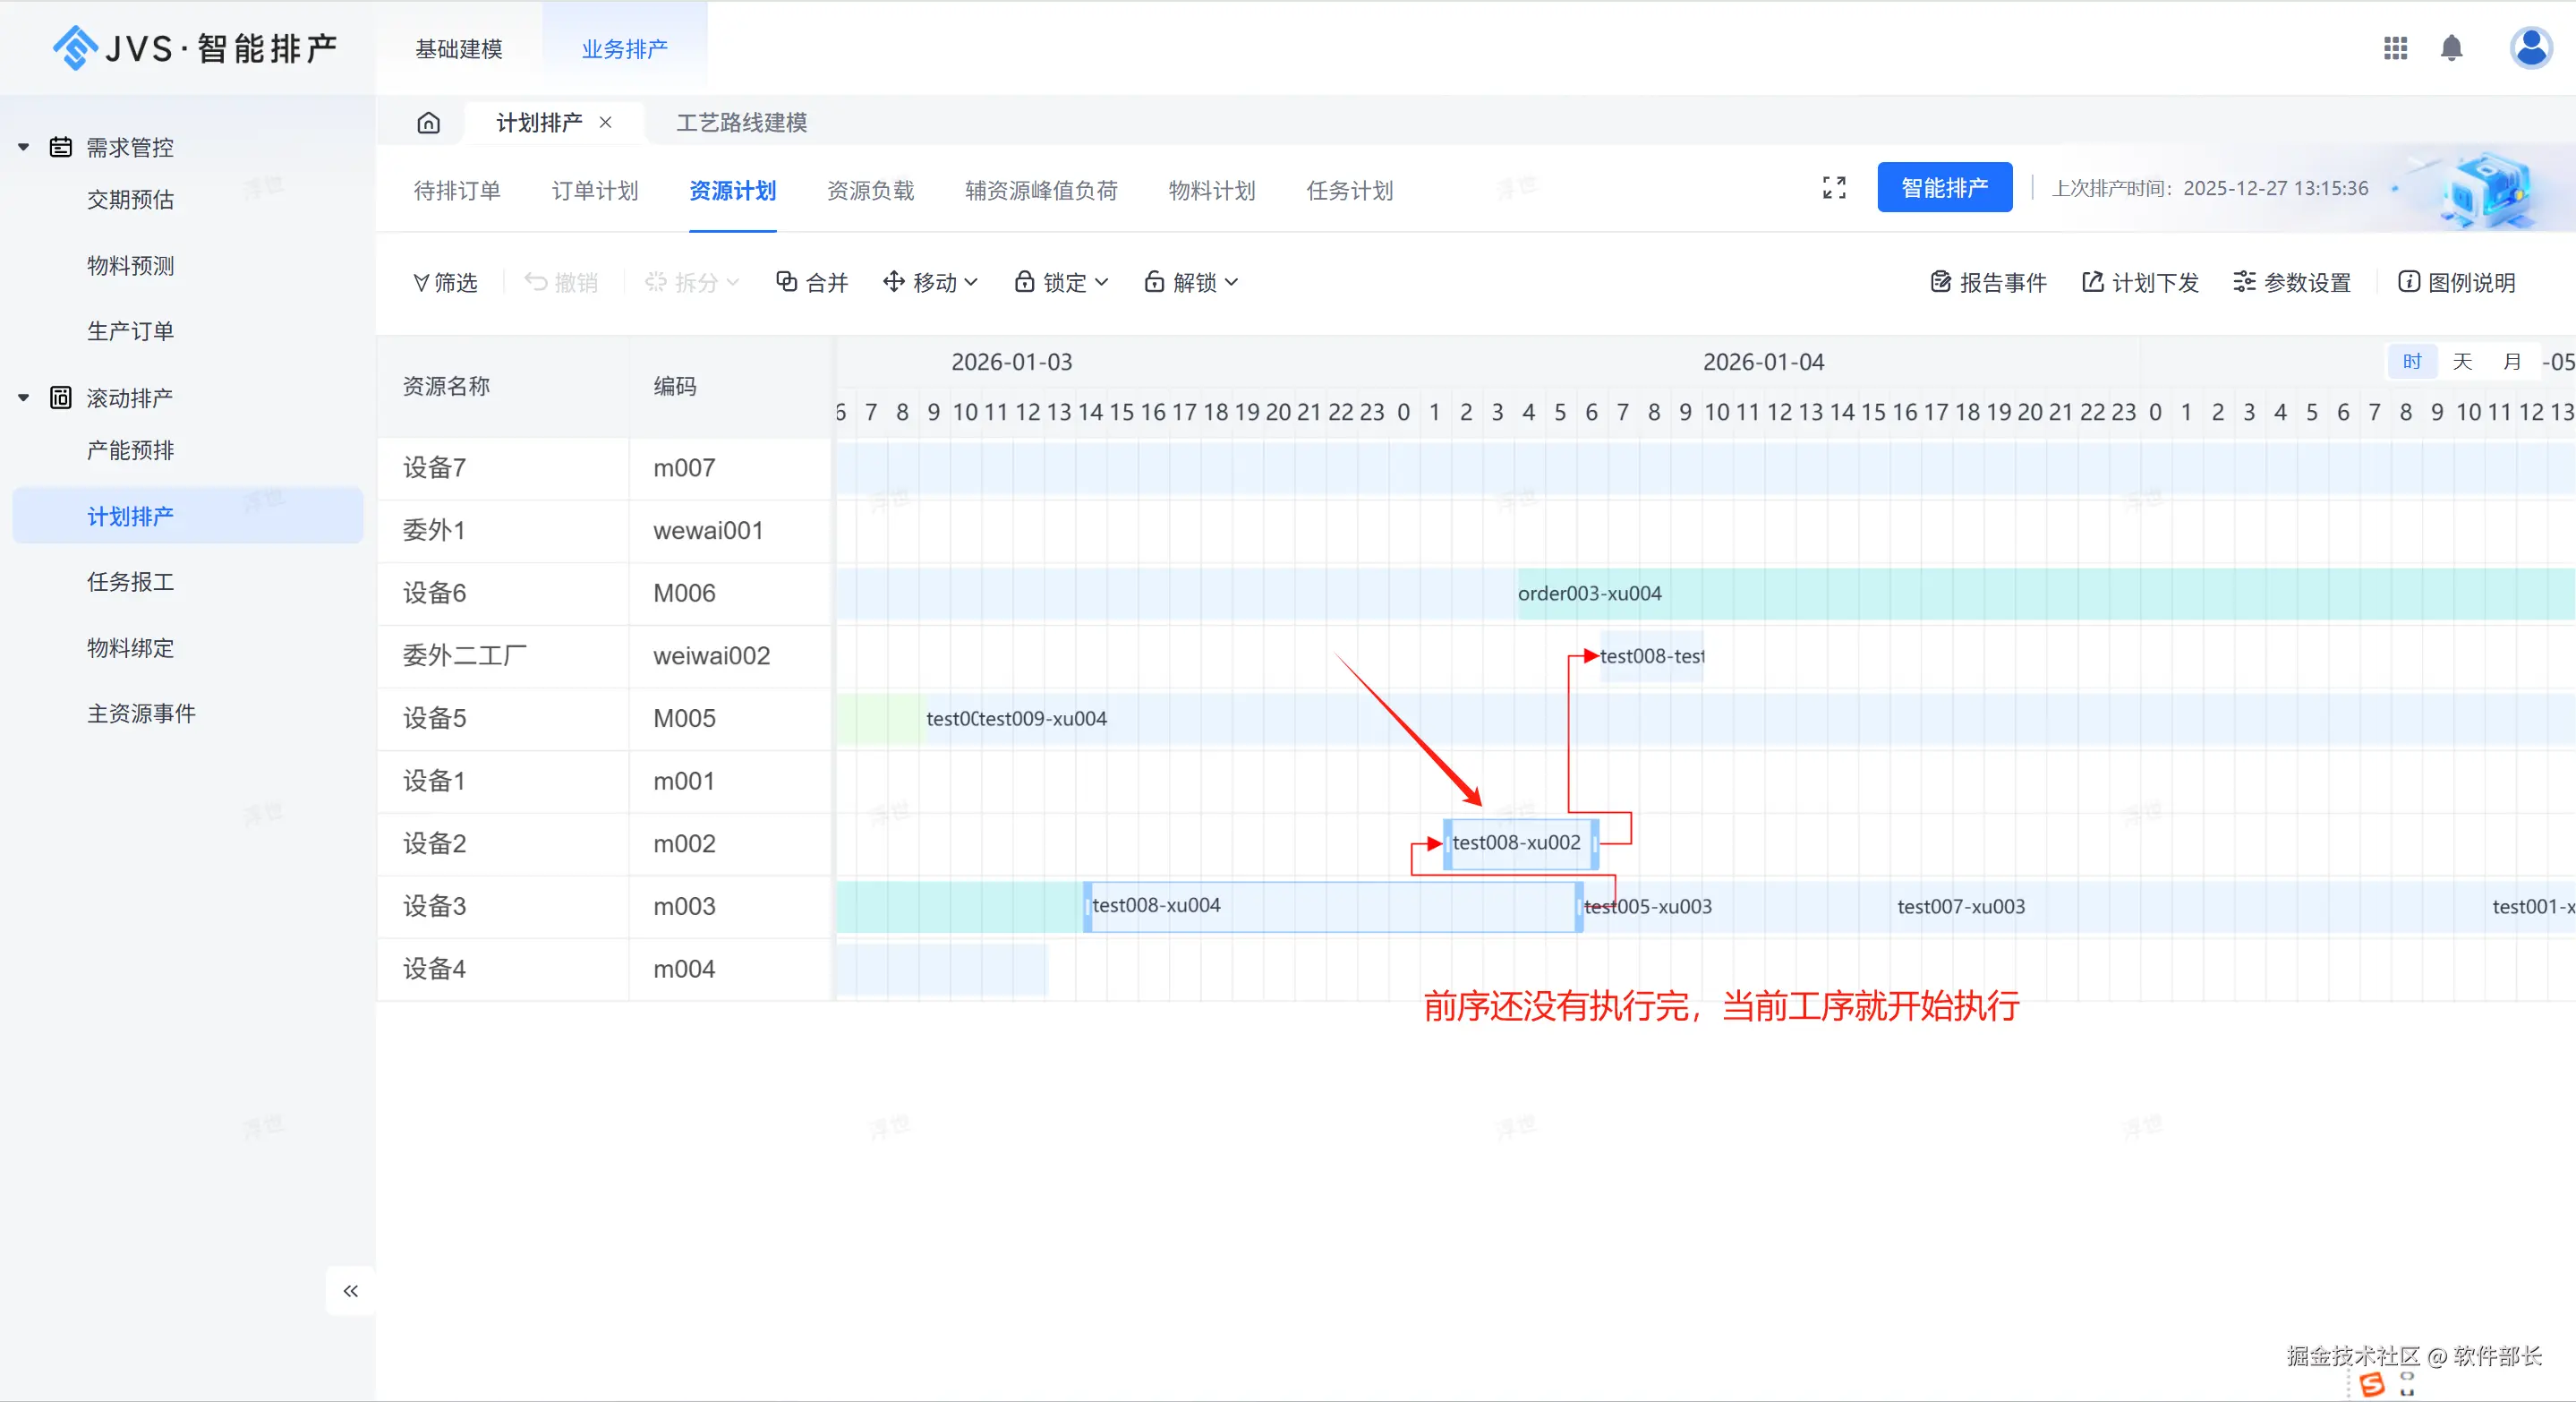This screenshot has width=2576, height=1402.
Task: Open the 基础建模 top menu
Action: pyautogui.click(x=459, y=49)
